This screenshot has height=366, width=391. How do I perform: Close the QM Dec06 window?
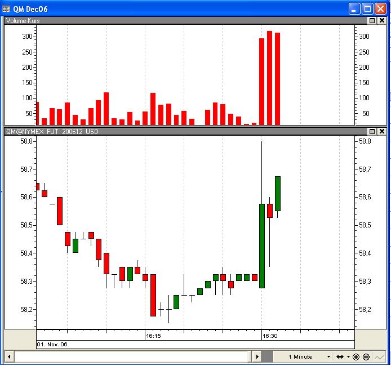(x=381, y=9)
